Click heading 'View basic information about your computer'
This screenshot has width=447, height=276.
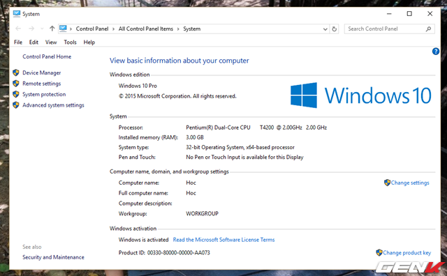[179, 61]
